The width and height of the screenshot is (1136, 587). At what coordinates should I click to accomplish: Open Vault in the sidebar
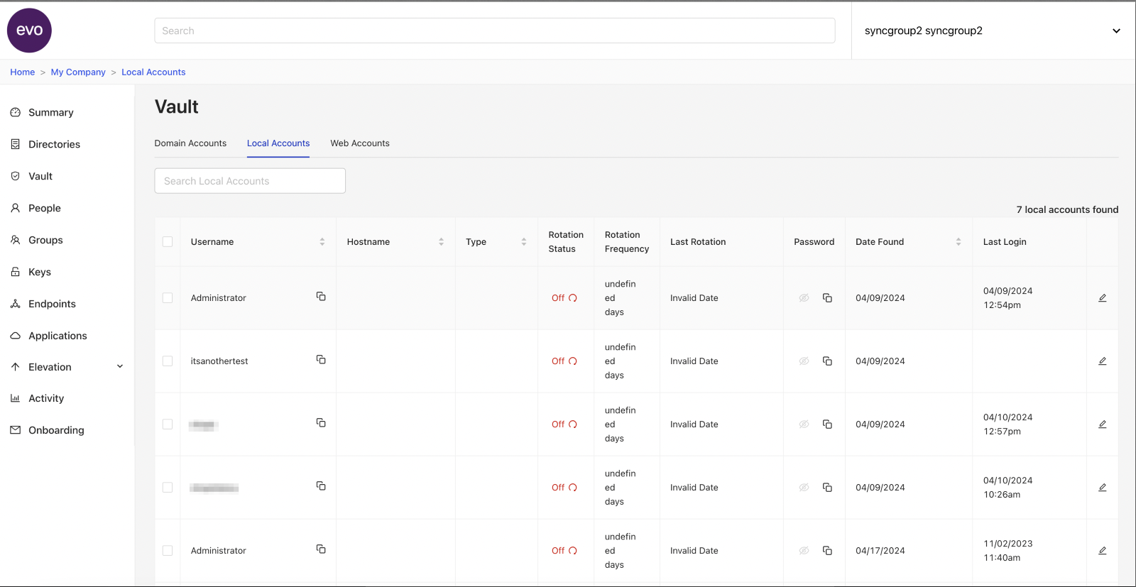[x=40, y=176]
